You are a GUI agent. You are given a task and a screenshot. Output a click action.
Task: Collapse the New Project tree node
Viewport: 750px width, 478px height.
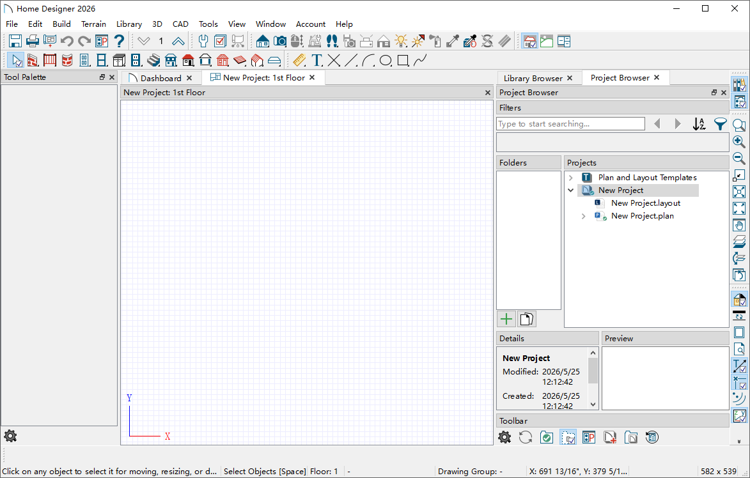pyautogui.click(x=570, y=190)
